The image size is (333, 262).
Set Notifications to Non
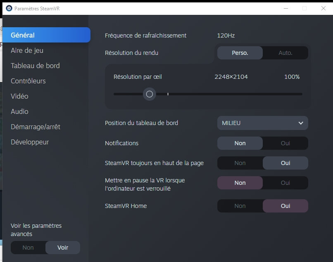tap(240, 143)
